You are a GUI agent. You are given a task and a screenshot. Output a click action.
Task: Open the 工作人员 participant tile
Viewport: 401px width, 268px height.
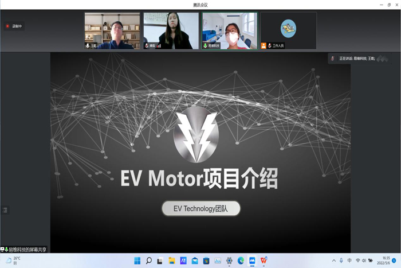point(289,31)
